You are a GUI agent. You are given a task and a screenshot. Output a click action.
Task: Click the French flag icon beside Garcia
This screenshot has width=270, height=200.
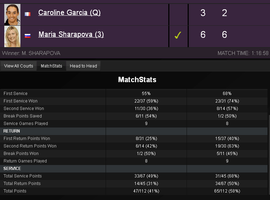pyautogui.click(x=28, y=14)
